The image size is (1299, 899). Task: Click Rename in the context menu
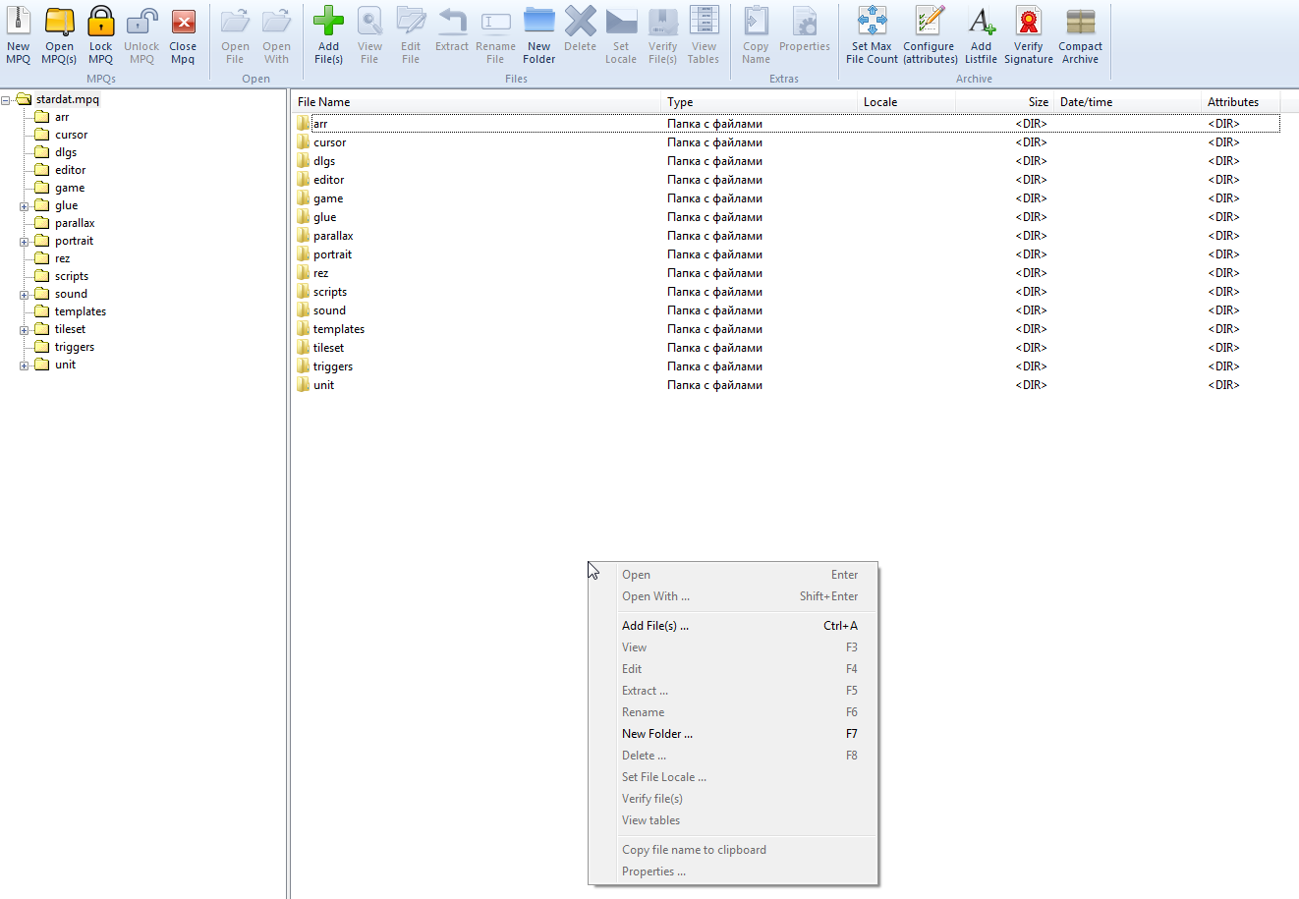pyautogui.click(x=733, y=712)
